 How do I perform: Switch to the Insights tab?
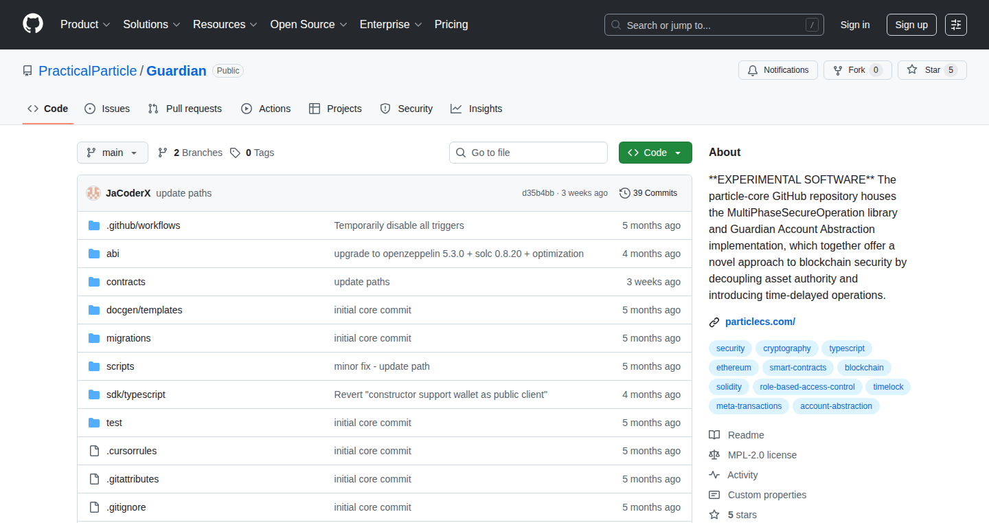pyautogui.click(x=477, y=109)
